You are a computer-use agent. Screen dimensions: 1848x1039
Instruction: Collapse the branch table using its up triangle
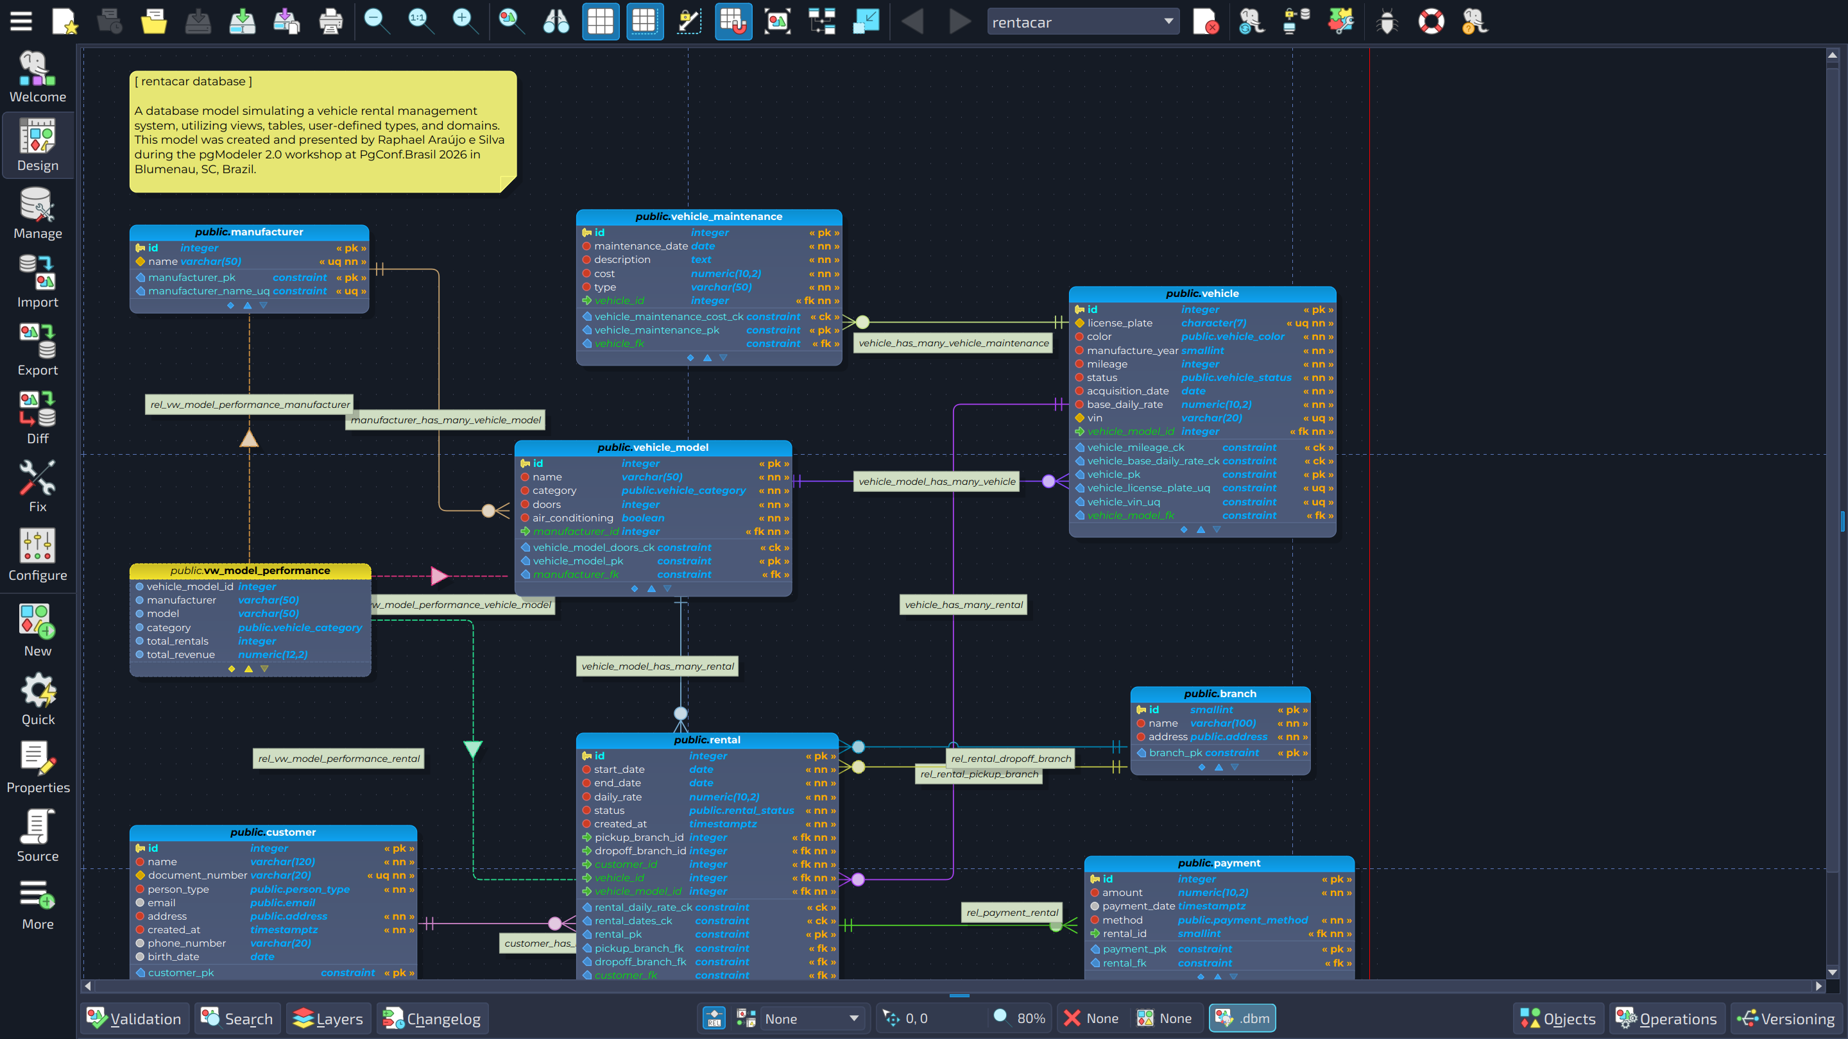(1219, 768)
